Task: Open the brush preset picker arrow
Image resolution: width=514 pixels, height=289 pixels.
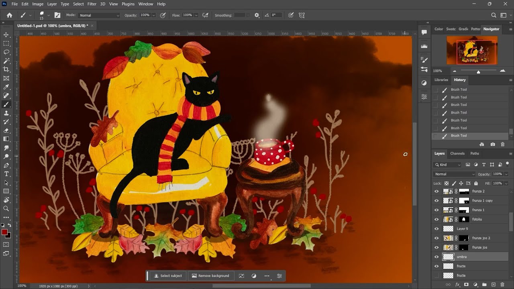Action: [x=49, y=15]
